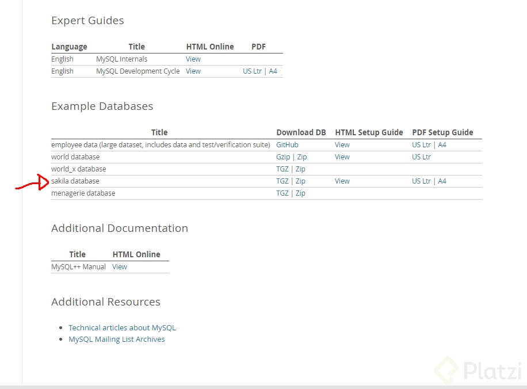Download world database Zip file
527x389 pixels.
pyautogui.click(x=302, y=157)
